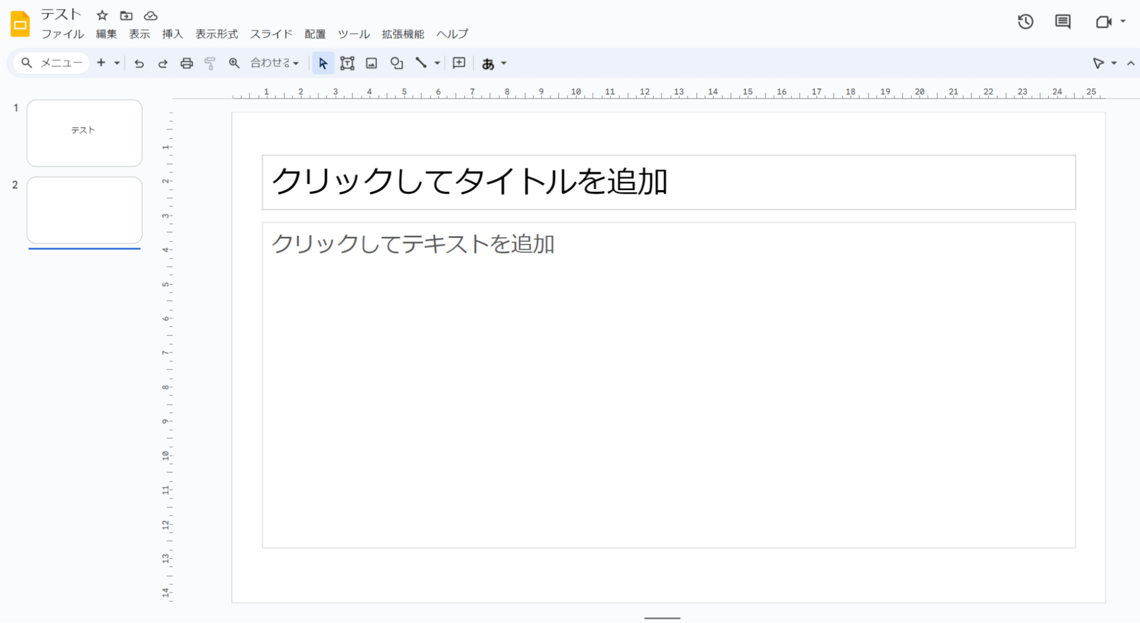The image size is (1140, 623).
Task: Click the redo icon in toolbar
Action: coord(163,63)
